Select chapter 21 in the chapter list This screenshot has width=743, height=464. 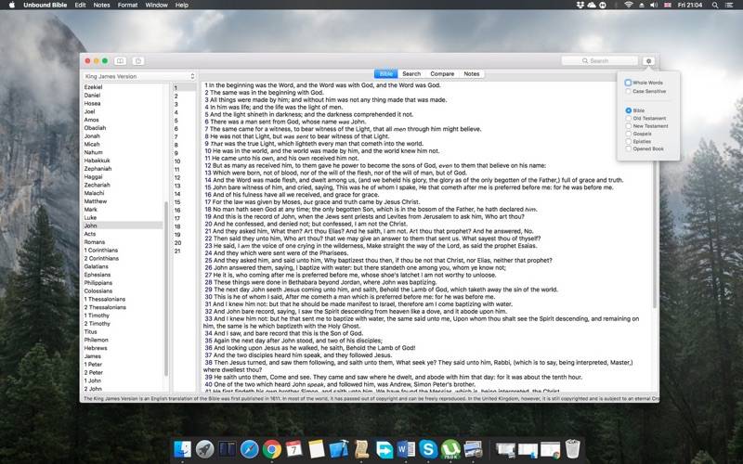point(177,251)
